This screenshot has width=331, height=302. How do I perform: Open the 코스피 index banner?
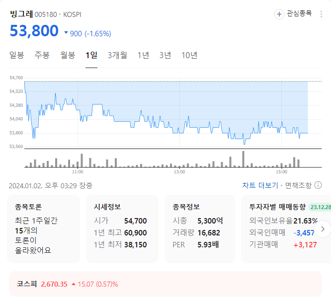pyautogui.click(x=165, y=284)
